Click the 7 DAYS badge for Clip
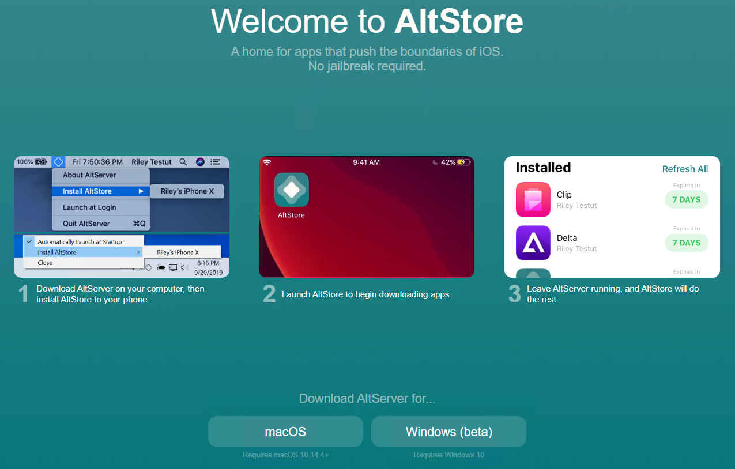Screen dimensions: 735x469 click(686, 199)
